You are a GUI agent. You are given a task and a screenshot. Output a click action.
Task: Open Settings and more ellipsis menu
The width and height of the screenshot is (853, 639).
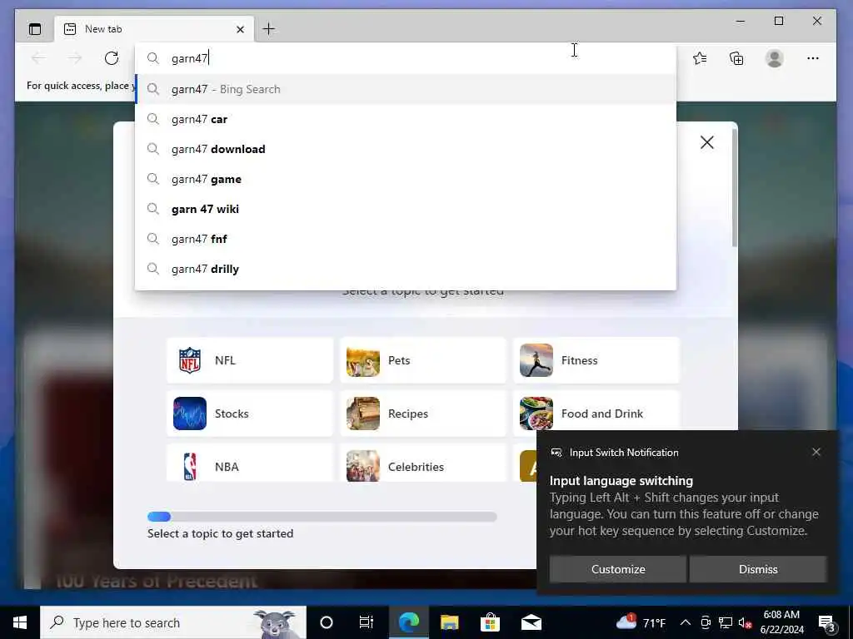pos(813,58)
